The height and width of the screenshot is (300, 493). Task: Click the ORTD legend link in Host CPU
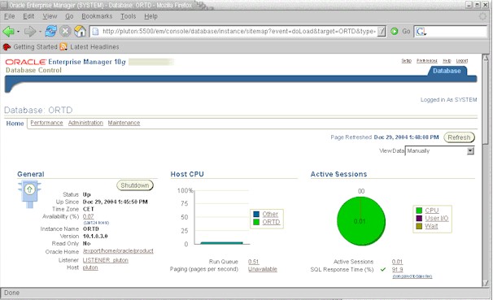271,222
